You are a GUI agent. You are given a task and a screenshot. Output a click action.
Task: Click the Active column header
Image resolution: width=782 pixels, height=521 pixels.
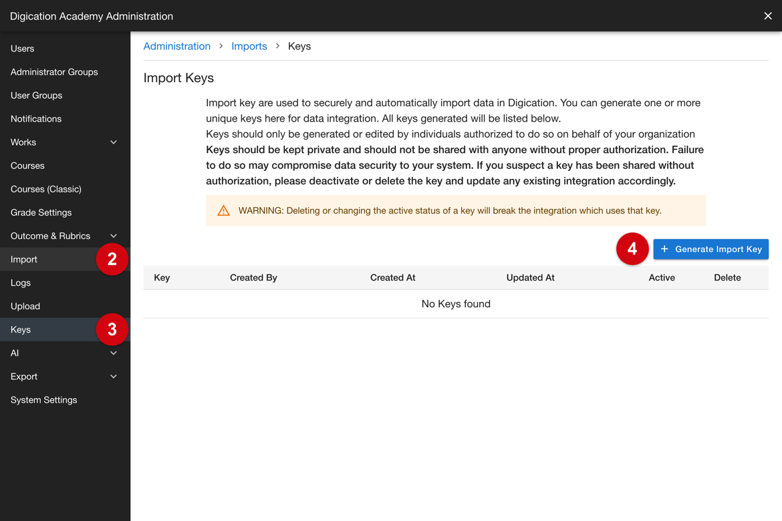click(661, 278)
